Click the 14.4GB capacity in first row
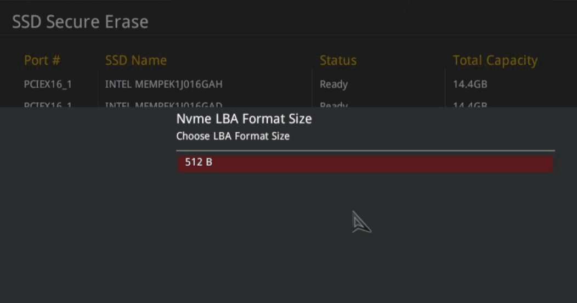This screenshot has height=303, width=577. pyautogui.click(x=469, y=85)
